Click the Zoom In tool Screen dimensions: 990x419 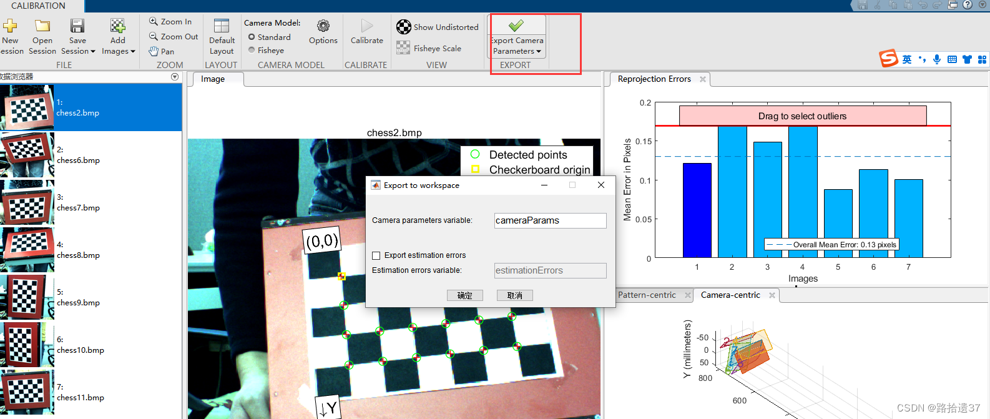[170, 21]
